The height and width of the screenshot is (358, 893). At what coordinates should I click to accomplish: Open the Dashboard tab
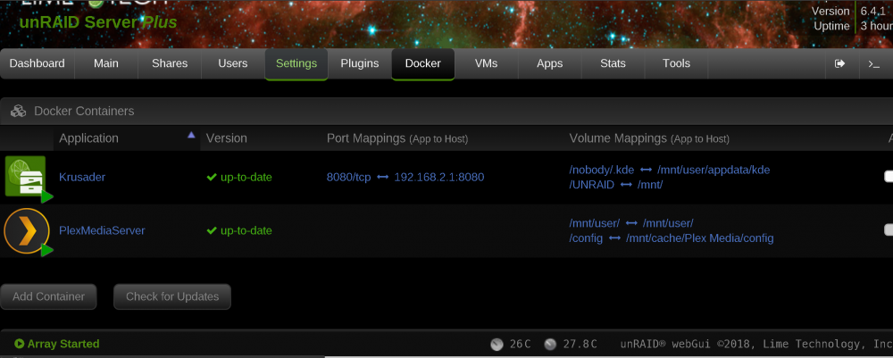point(37,63)
